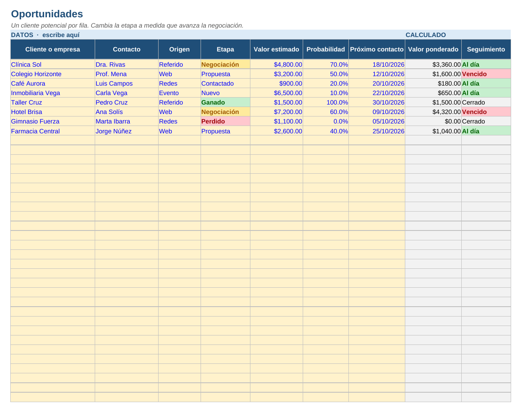Image resolution: width=521 pixels, height=412 pixels.
Task: Click Colegio Horizonte's 'Vencido' status cell
Action: [x=486, y=74]
